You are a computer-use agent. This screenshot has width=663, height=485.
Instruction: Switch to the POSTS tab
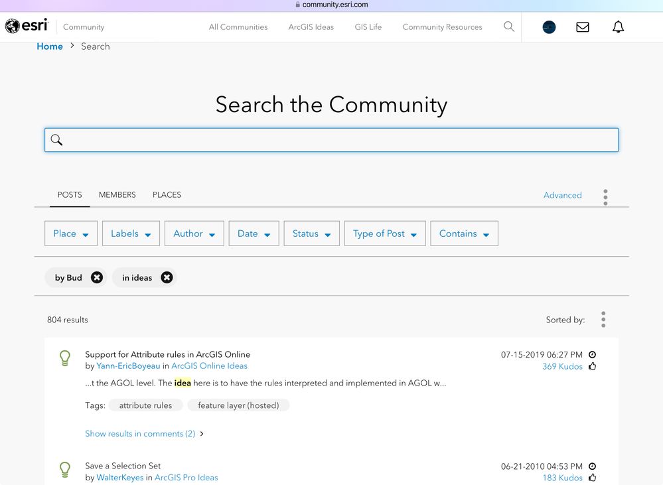(x=70, y=194)
